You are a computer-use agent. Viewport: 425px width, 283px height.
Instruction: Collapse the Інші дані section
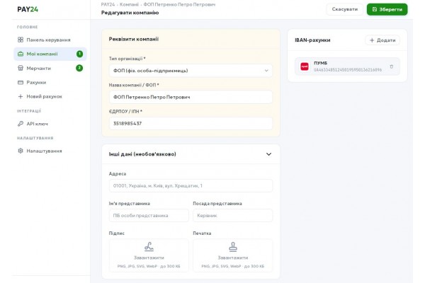tap(268, 154)
